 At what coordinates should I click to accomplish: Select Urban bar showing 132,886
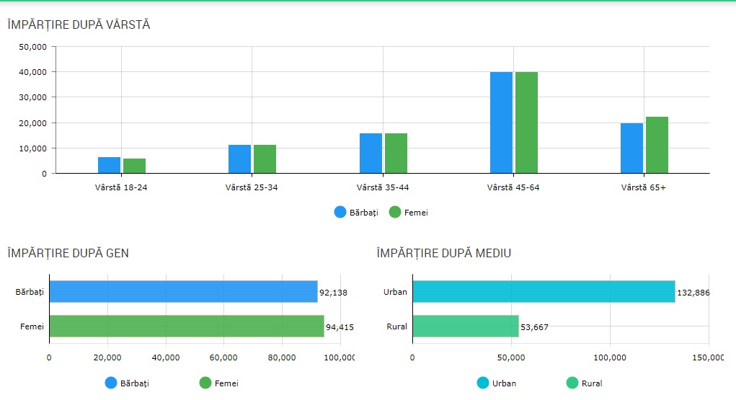coord(544,292)
